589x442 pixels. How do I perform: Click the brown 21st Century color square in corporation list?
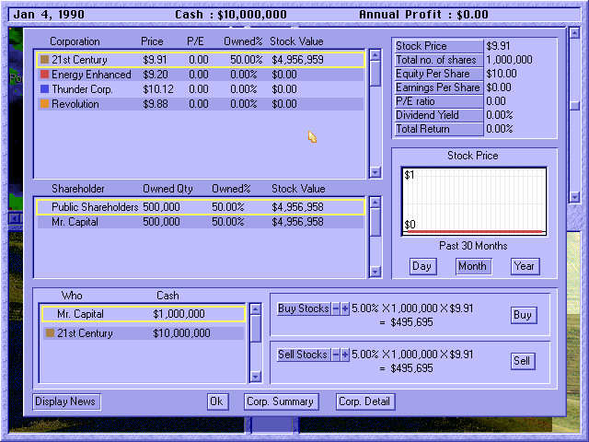click(45, 59)
